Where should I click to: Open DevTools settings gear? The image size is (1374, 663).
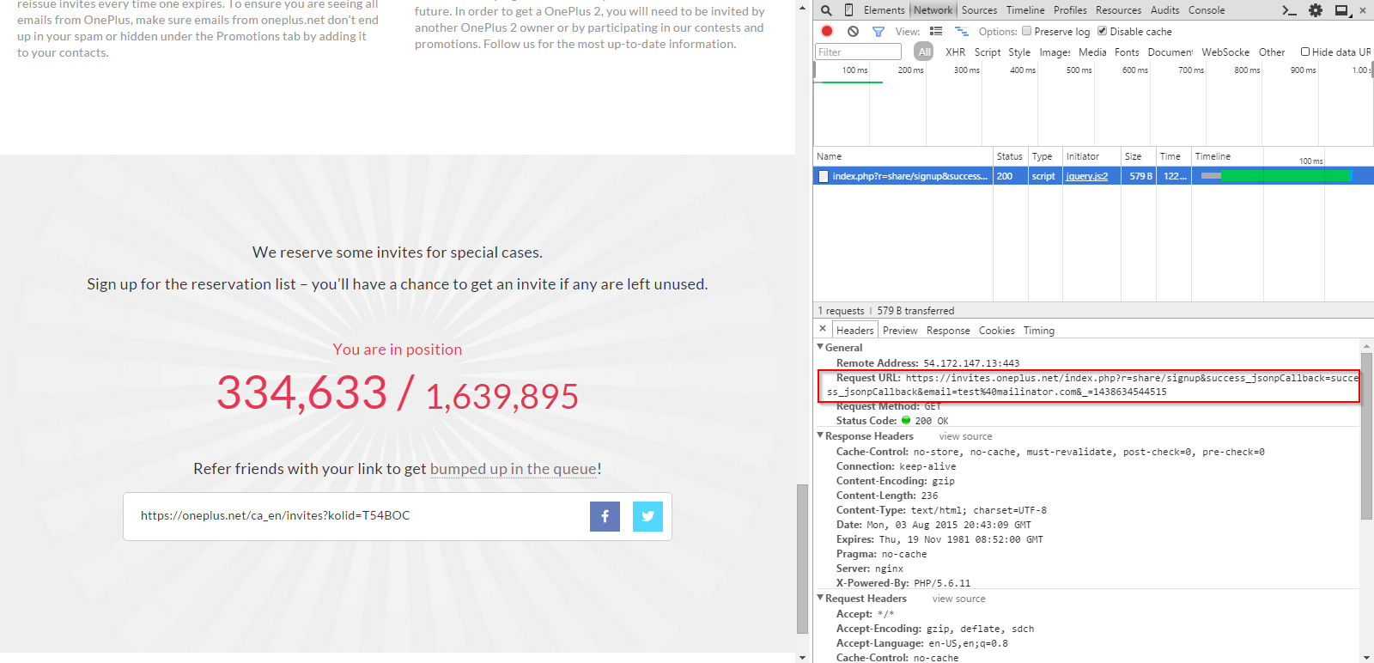click(1316, 10)
